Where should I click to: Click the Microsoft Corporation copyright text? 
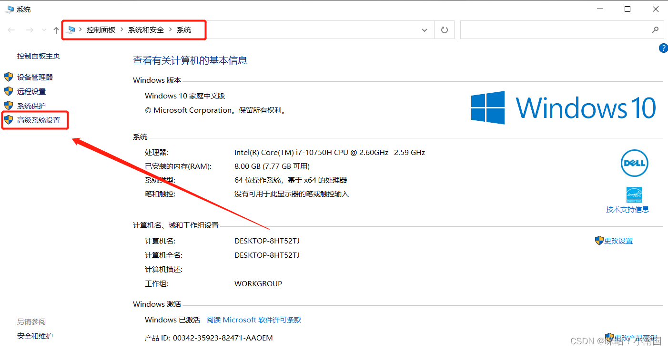(215, 110)
